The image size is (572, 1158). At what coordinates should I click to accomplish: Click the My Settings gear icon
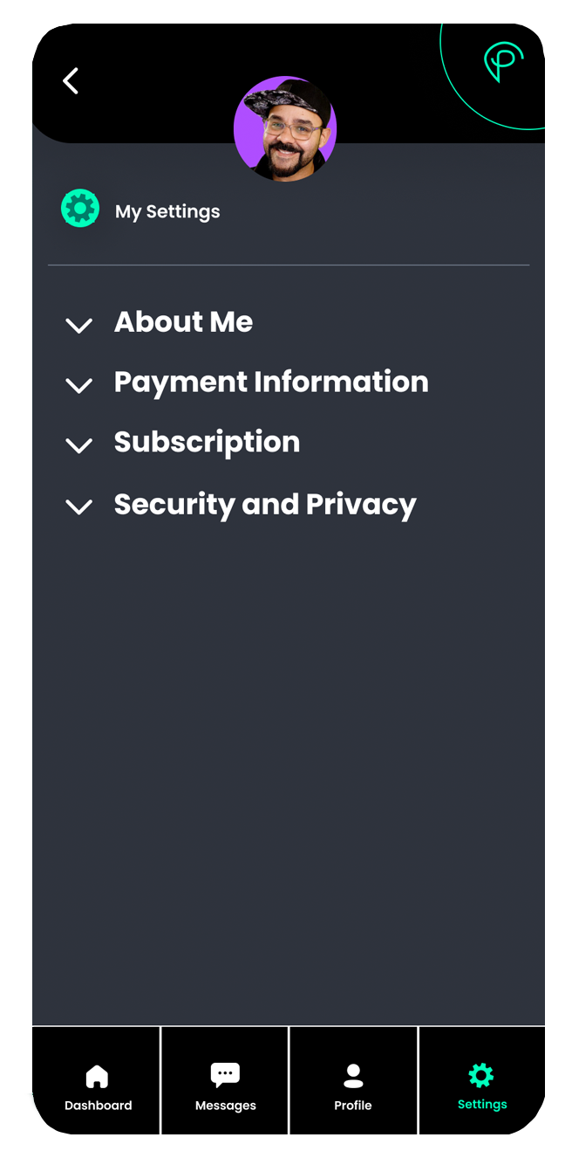(x=80, y=208)
